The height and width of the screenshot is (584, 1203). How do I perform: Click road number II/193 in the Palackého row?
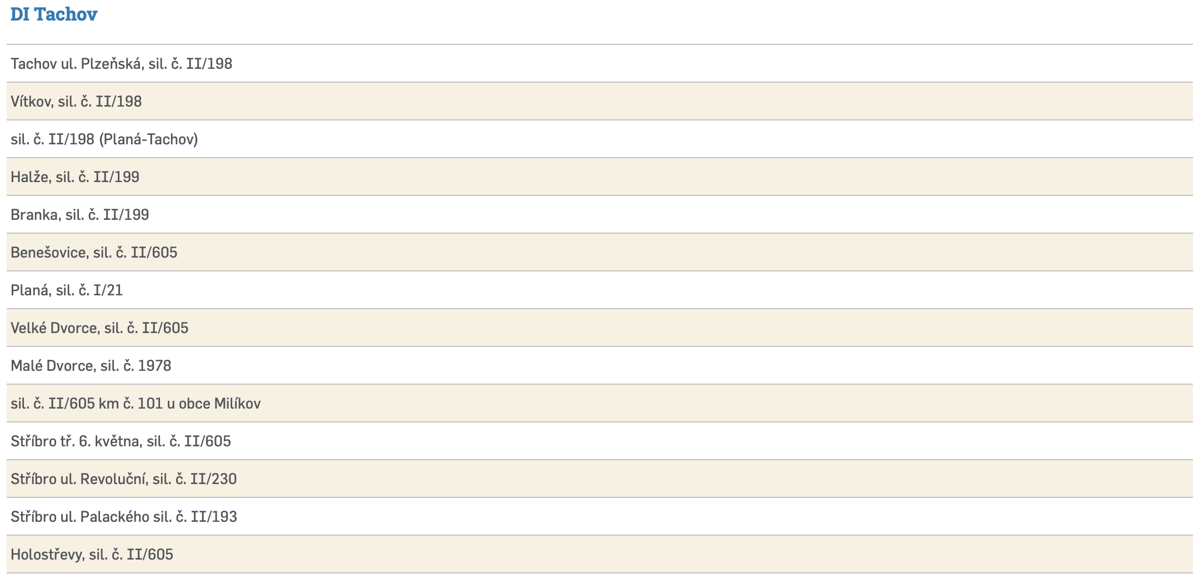(x=214, y=517)
